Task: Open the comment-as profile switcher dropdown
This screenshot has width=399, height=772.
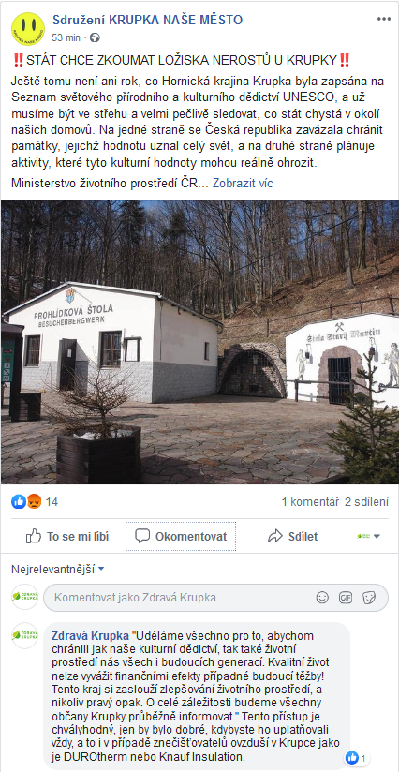Action: pyautogui.click(x=369, y=536)
